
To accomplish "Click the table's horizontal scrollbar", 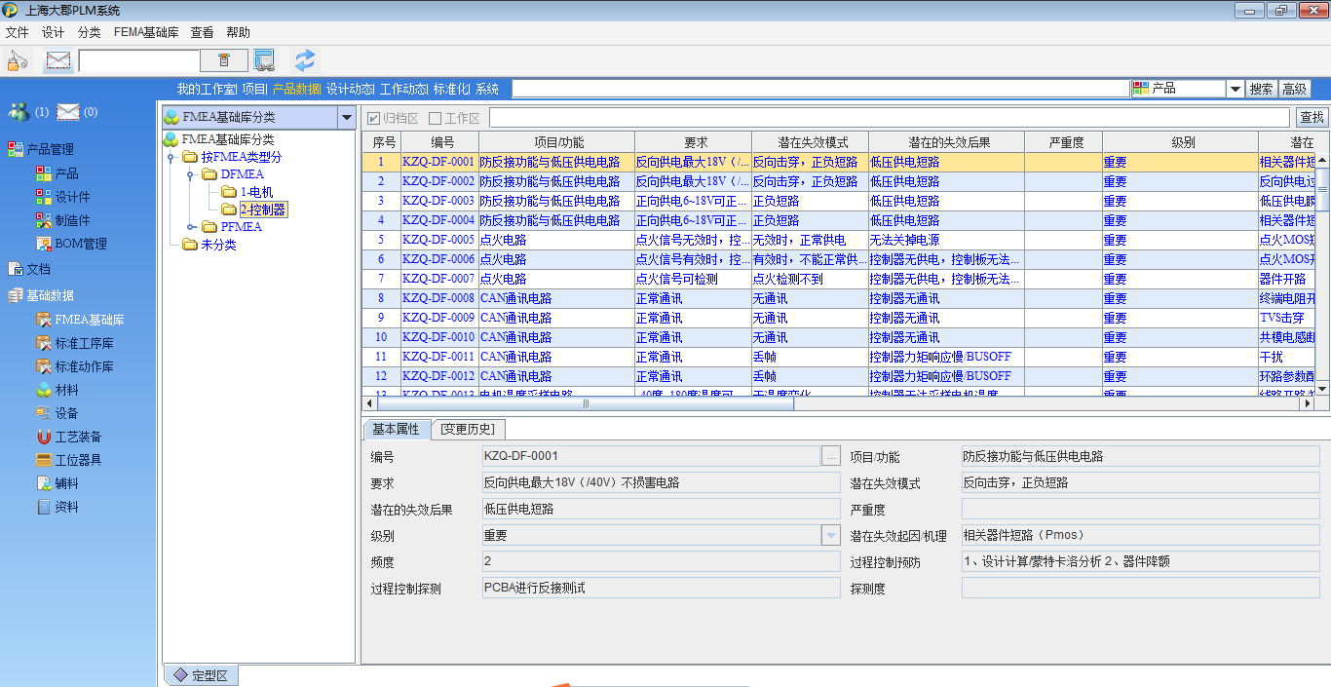I will pyautogui.click(x=585, y=403).
